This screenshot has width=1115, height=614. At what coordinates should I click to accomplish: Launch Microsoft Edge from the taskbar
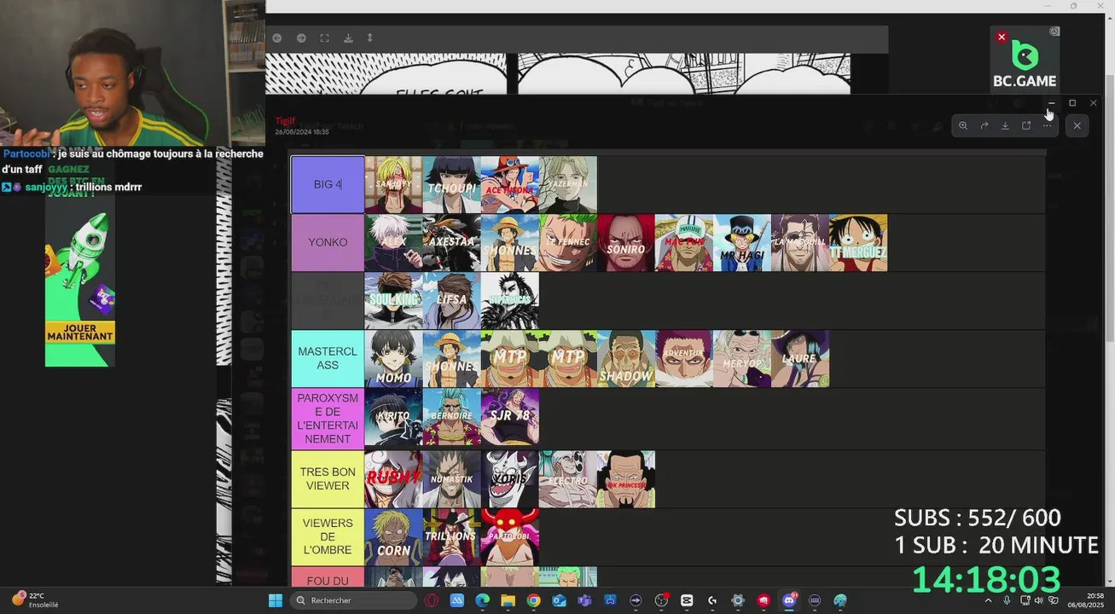482,600
